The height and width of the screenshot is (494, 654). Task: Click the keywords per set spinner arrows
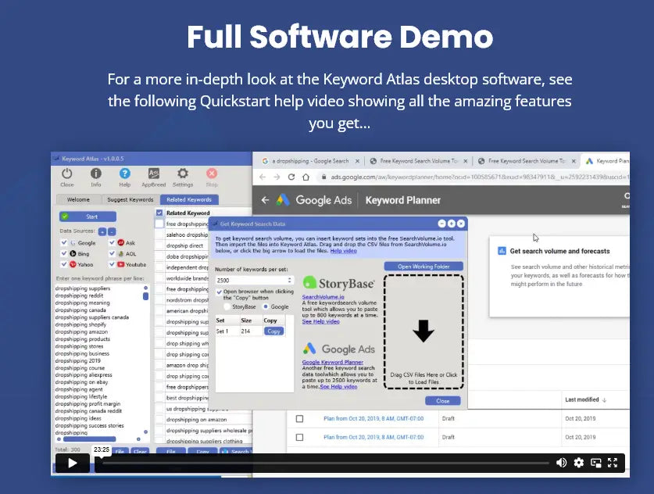click(289, 280)
